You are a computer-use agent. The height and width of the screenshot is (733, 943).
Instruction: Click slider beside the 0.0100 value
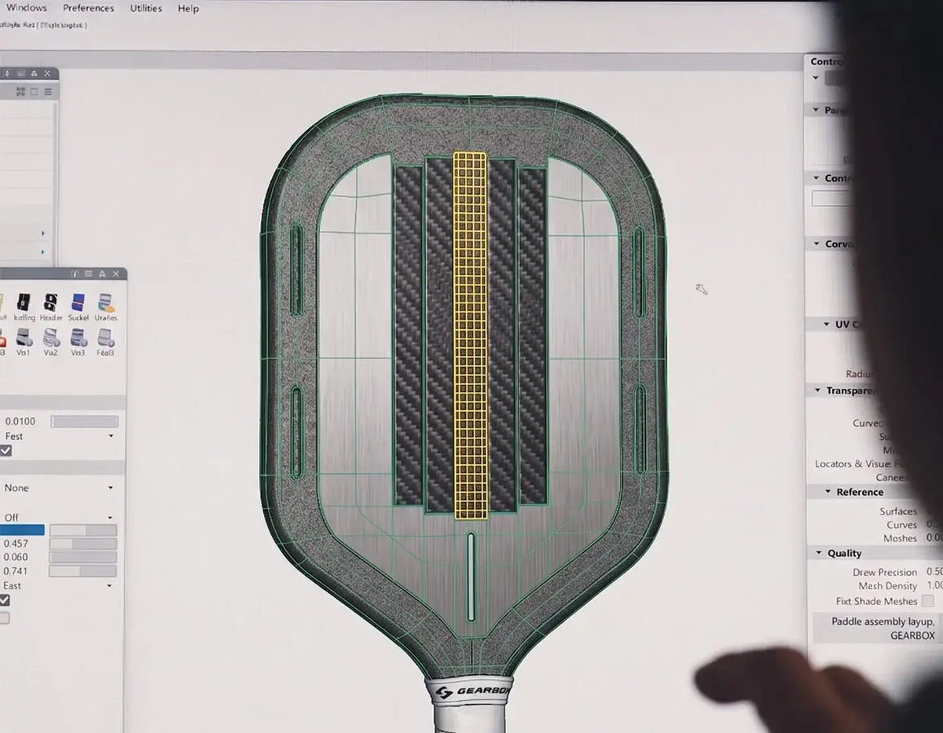85,422
